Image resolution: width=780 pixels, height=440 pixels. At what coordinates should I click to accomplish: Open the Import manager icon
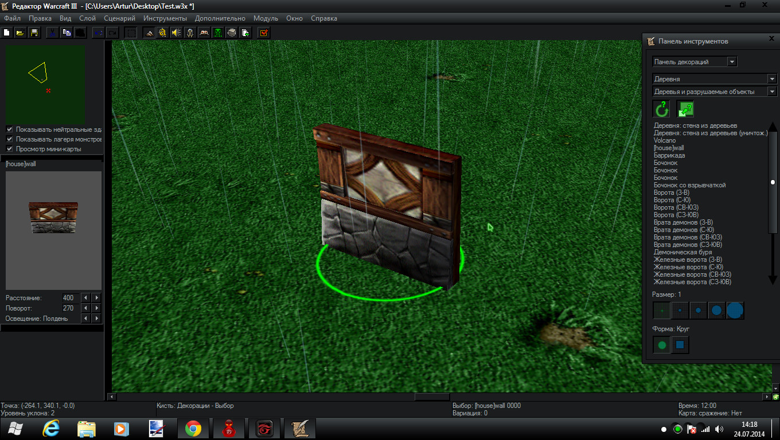[245, 33]
